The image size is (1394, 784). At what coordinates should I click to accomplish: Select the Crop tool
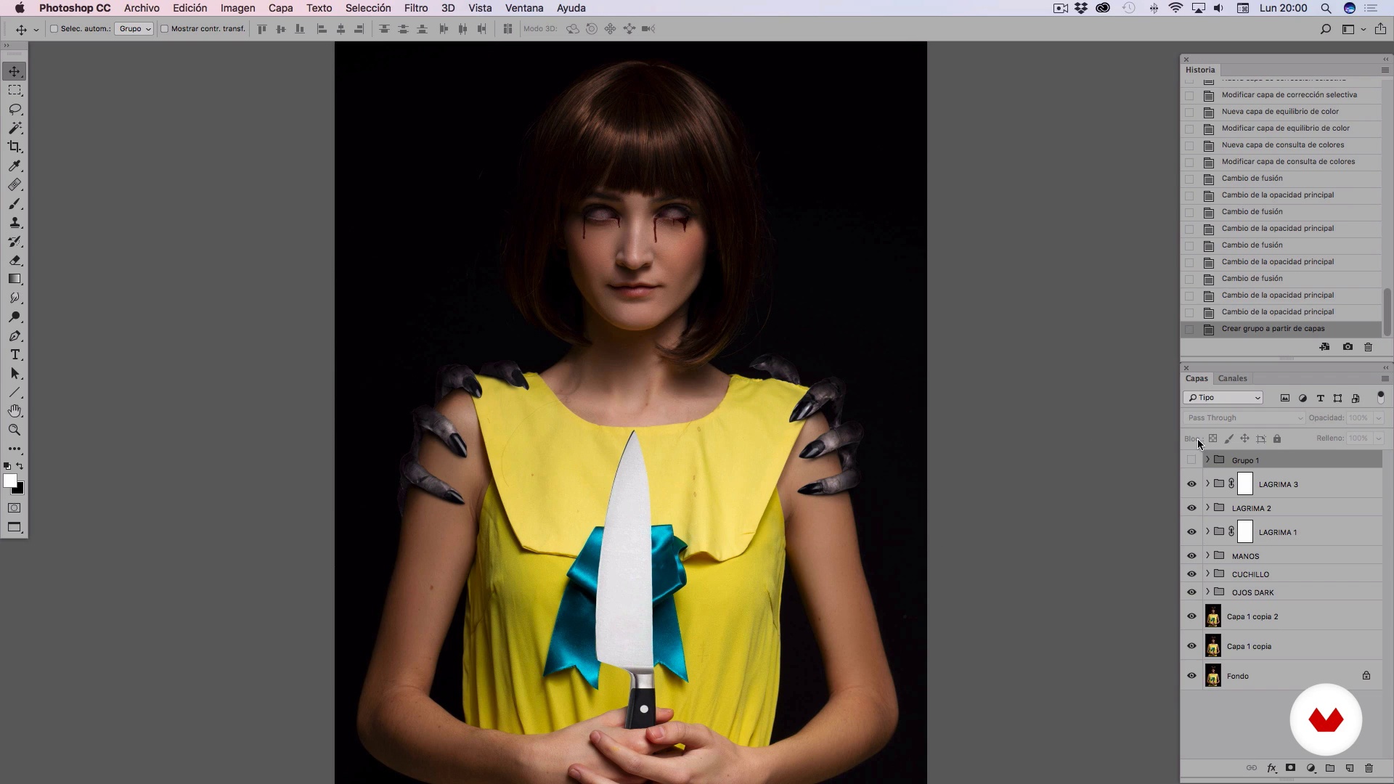pos(15,147)
